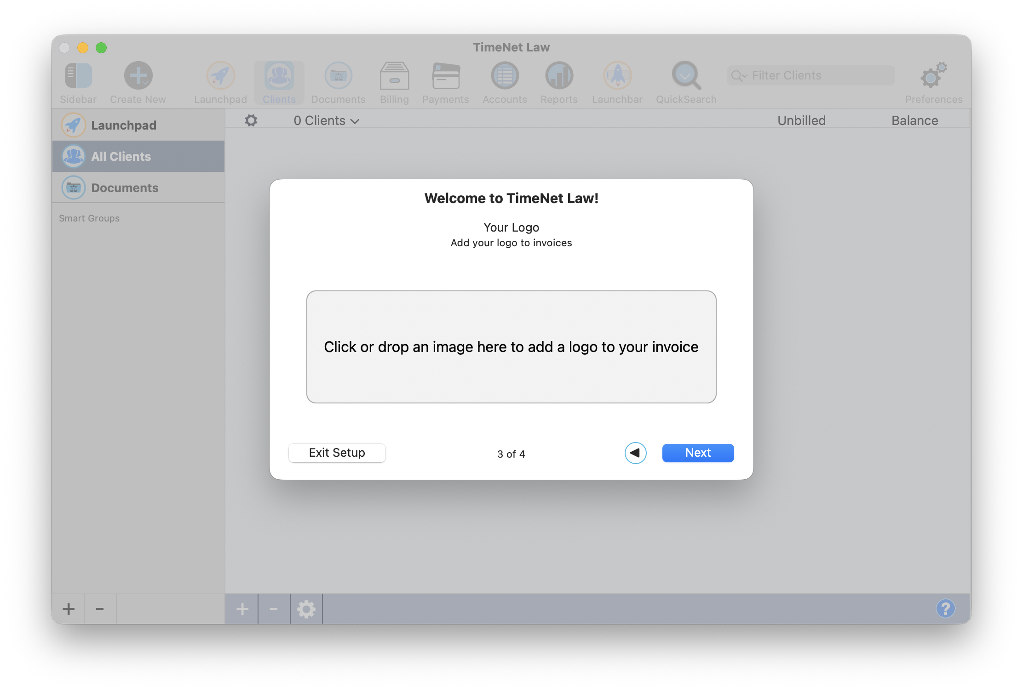
Task: Toggle the Sidebar toolbar icon
Action: pyautogui.click(x=78, y=76)
